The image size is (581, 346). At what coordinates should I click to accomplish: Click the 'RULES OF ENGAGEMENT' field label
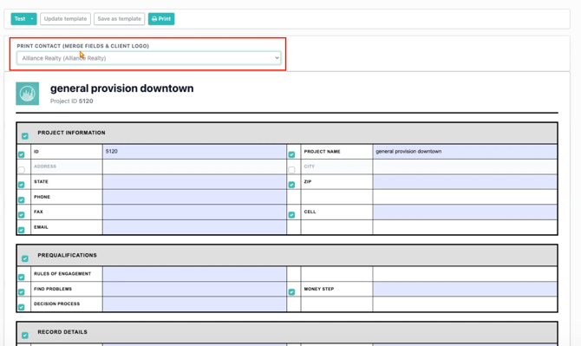(x=62, y=274)
